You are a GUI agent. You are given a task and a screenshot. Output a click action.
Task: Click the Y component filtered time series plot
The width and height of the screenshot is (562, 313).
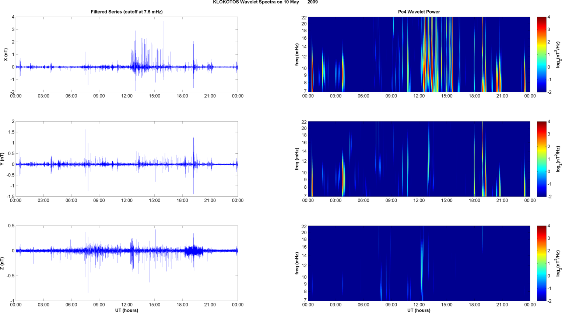127,159
